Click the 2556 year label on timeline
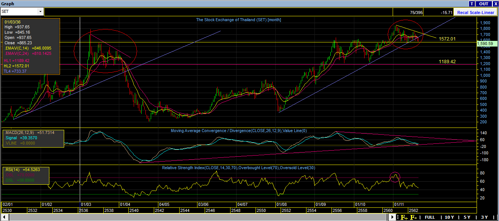 tap(337, 210)
